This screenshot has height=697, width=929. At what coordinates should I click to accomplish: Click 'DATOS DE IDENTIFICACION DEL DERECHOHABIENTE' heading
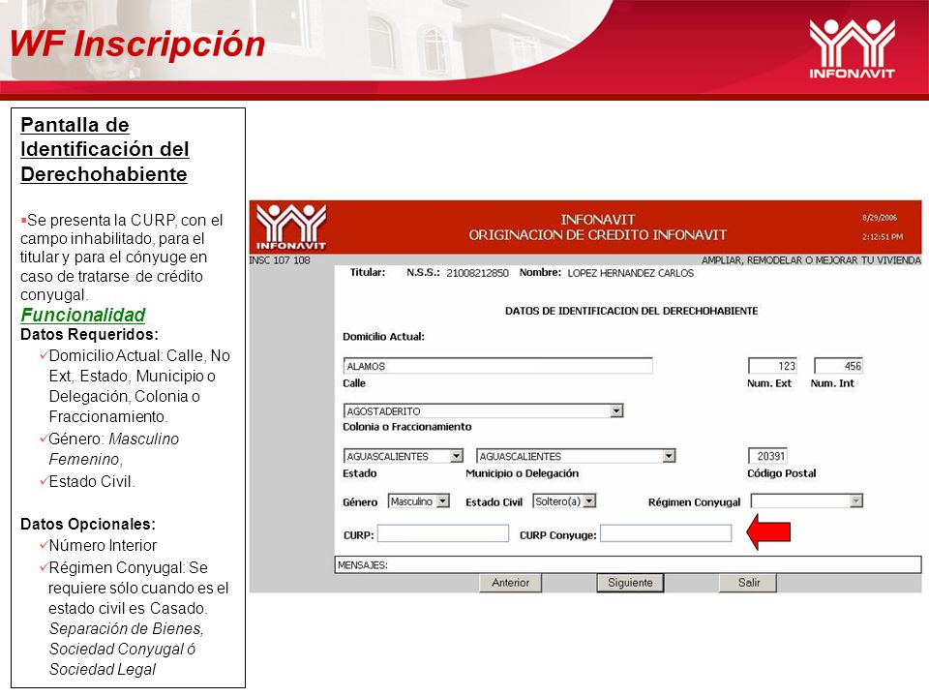coord(632,311)
